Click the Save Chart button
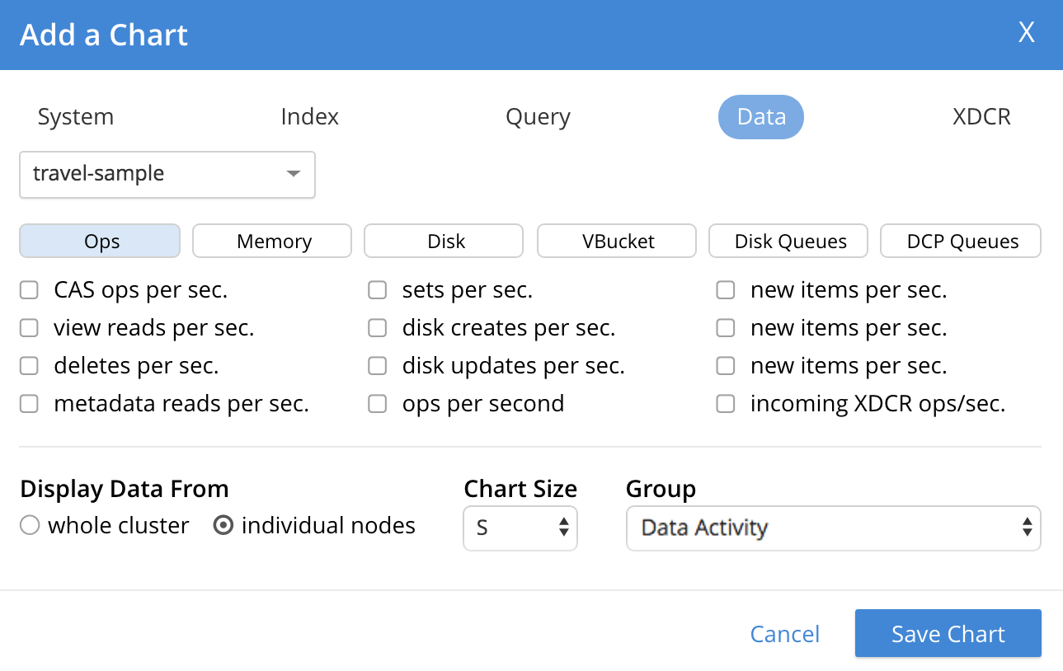 [948, 634]
